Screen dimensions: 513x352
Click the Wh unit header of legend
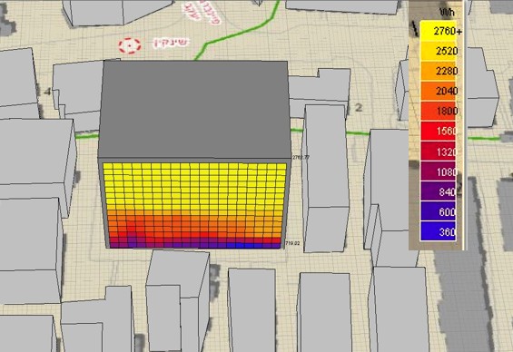pyautogui.click(x=448, y=13)
